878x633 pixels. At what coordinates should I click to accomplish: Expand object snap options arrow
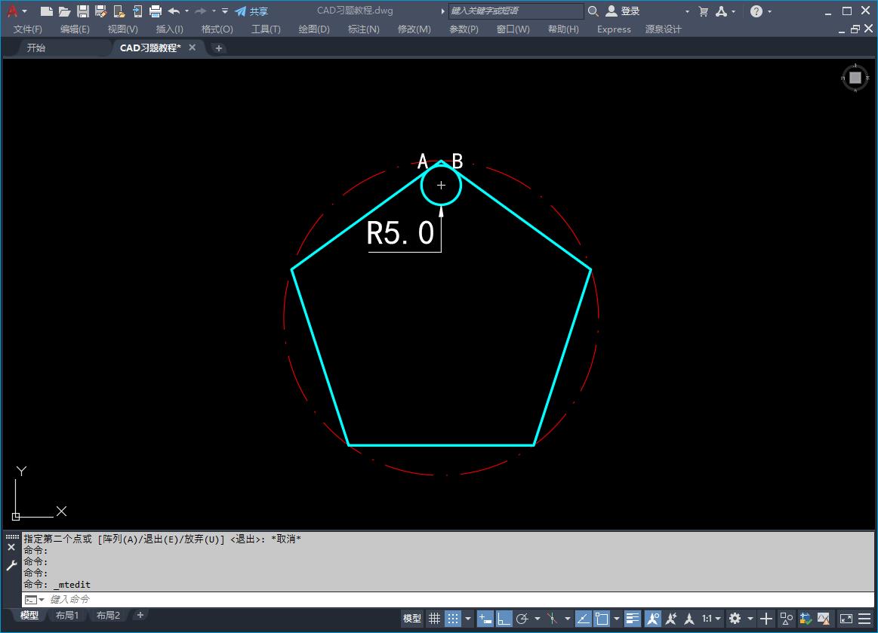point(617,619)
